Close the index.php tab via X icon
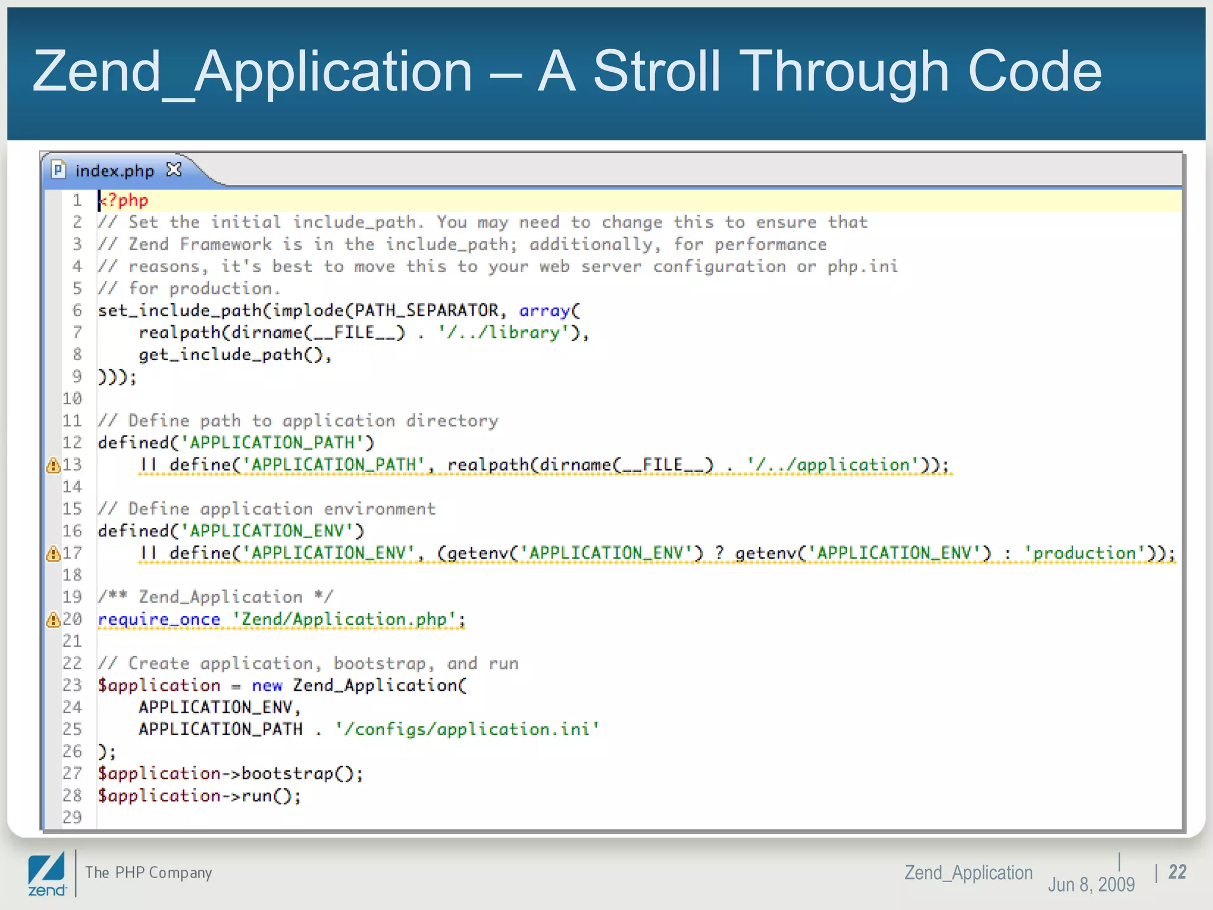The width and height of the screenshot is (1213, 910). (x=174, y=169)
